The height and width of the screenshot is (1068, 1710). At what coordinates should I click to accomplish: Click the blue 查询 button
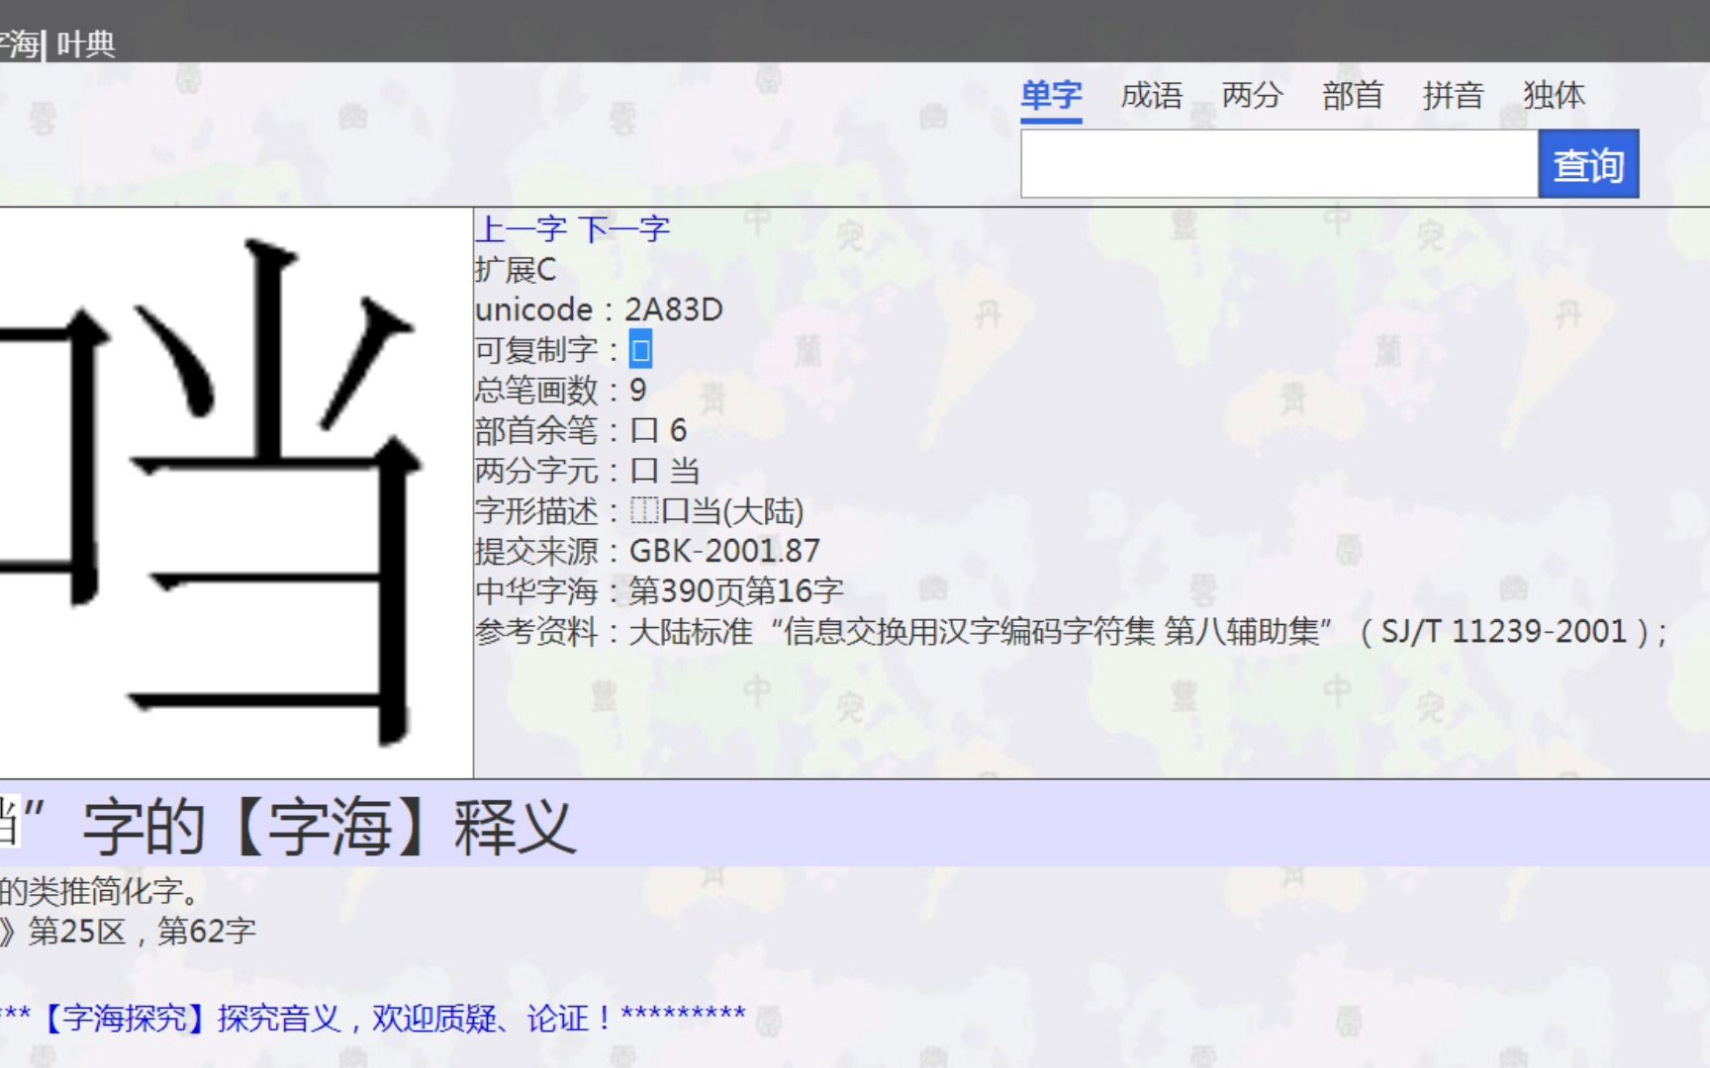(1588, 164)
